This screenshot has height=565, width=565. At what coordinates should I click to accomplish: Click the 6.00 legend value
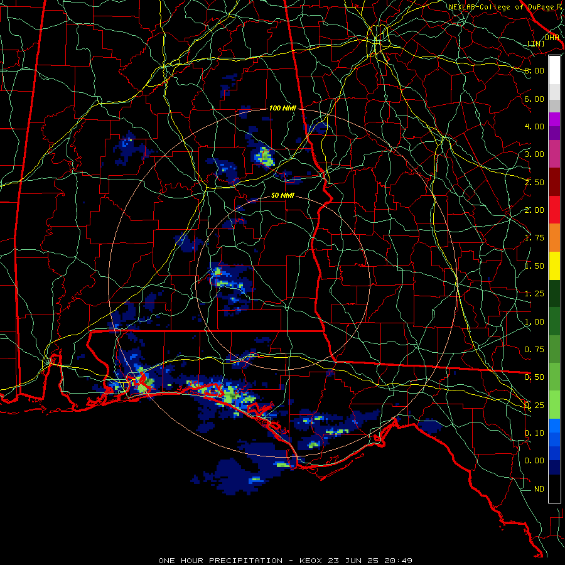pyautogui.click(x=534, y=99)
